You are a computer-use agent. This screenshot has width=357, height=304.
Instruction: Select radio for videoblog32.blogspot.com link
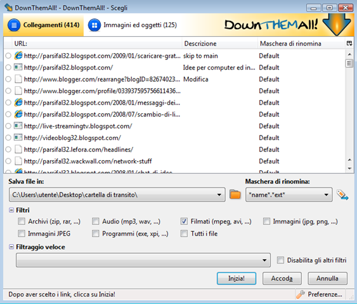pyautogui.click(x=8, y=137)
